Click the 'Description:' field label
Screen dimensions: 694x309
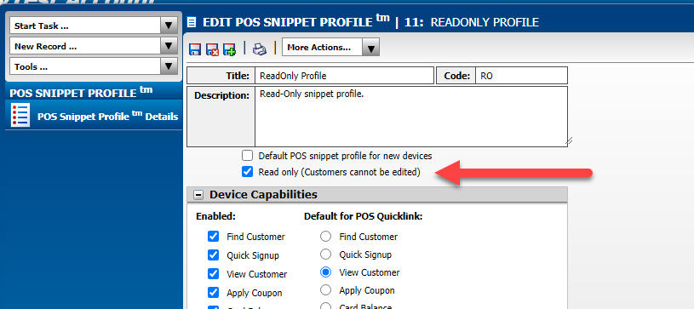[x=221, y=95]
